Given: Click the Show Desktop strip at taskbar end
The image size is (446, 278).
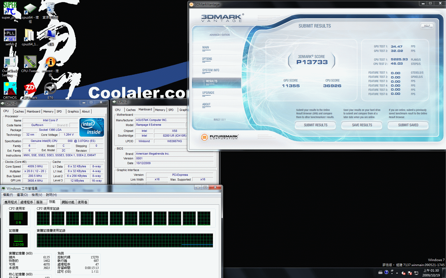Looking at the screenshot, I should click(444, 273).
